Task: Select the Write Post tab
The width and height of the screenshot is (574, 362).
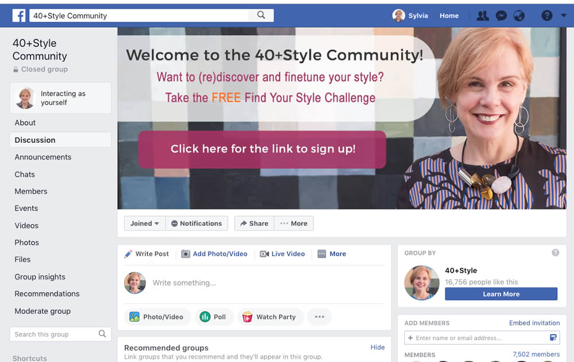Action: pos(147,254)
